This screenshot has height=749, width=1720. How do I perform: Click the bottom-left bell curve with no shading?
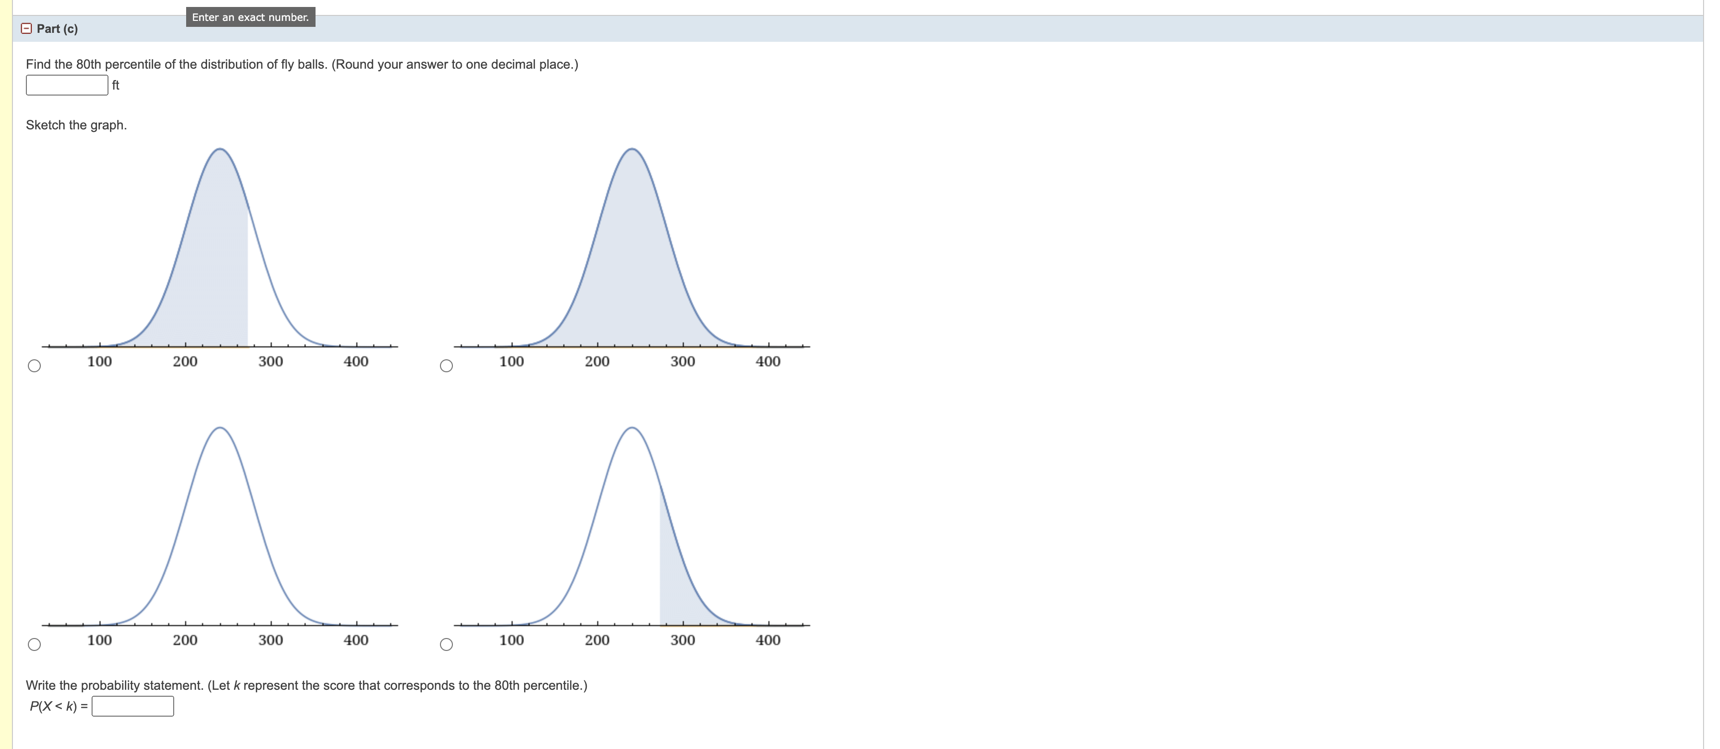point(220,534)
